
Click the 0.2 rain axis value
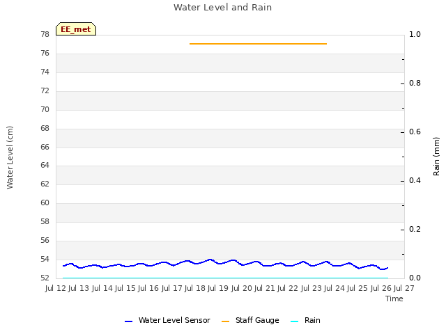[415, 229]
